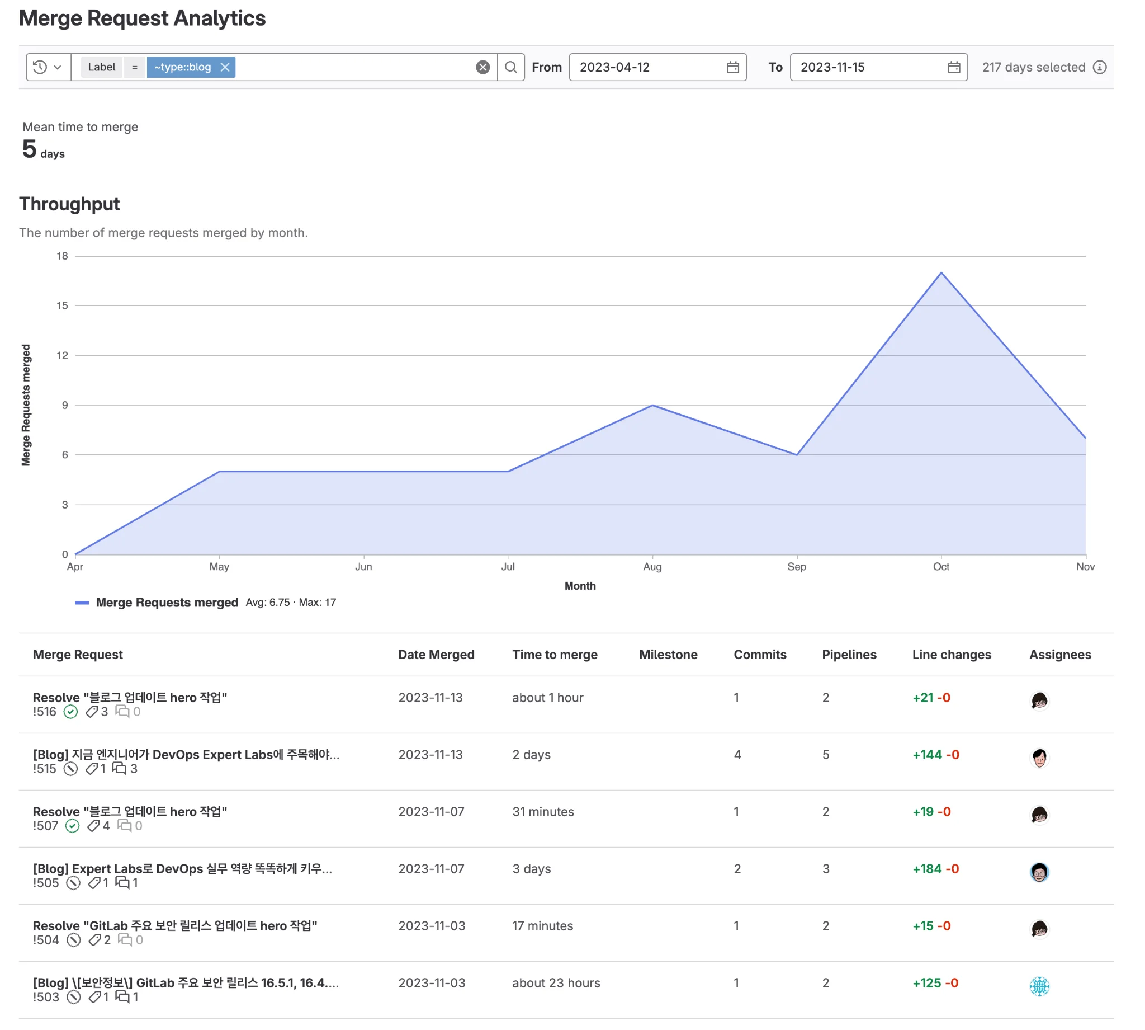Click snowflake assignee avatar for MR !503
Screen dimensions: 1145x1030
tap(1039, 986)
